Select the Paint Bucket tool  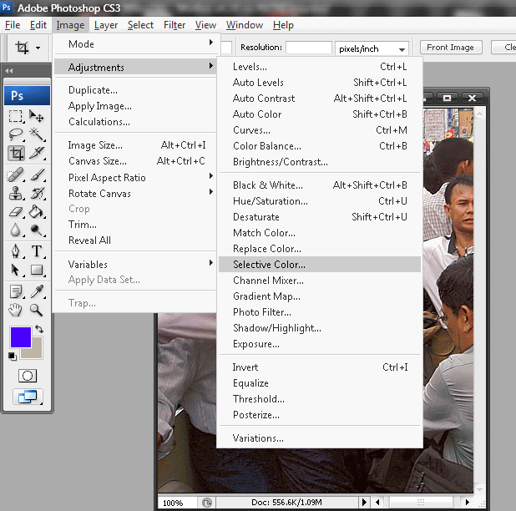click(x=36, y=211)
